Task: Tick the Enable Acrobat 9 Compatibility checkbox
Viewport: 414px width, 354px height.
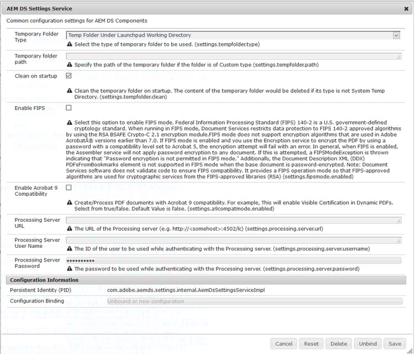Action: coord(68,188)
